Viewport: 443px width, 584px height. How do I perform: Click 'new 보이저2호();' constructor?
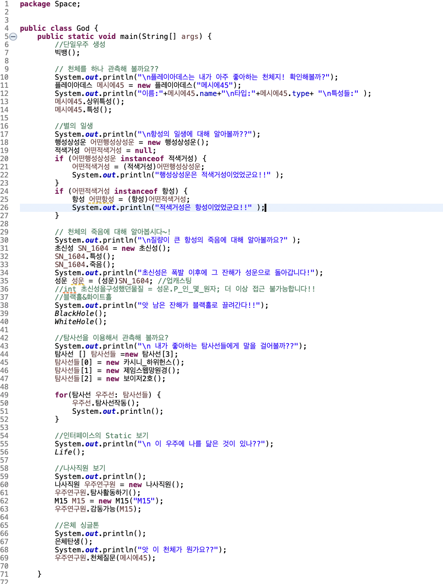point(136,379)
